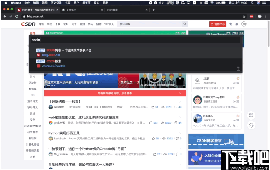The height and width of the screenshot is (170, 270).
Task: Like the web前端性能优化 article thumbs-up icon
Action: [x=151, y=122]
